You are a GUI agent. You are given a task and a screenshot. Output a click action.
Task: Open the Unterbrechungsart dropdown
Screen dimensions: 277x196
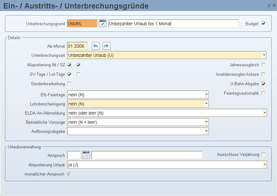264,55
